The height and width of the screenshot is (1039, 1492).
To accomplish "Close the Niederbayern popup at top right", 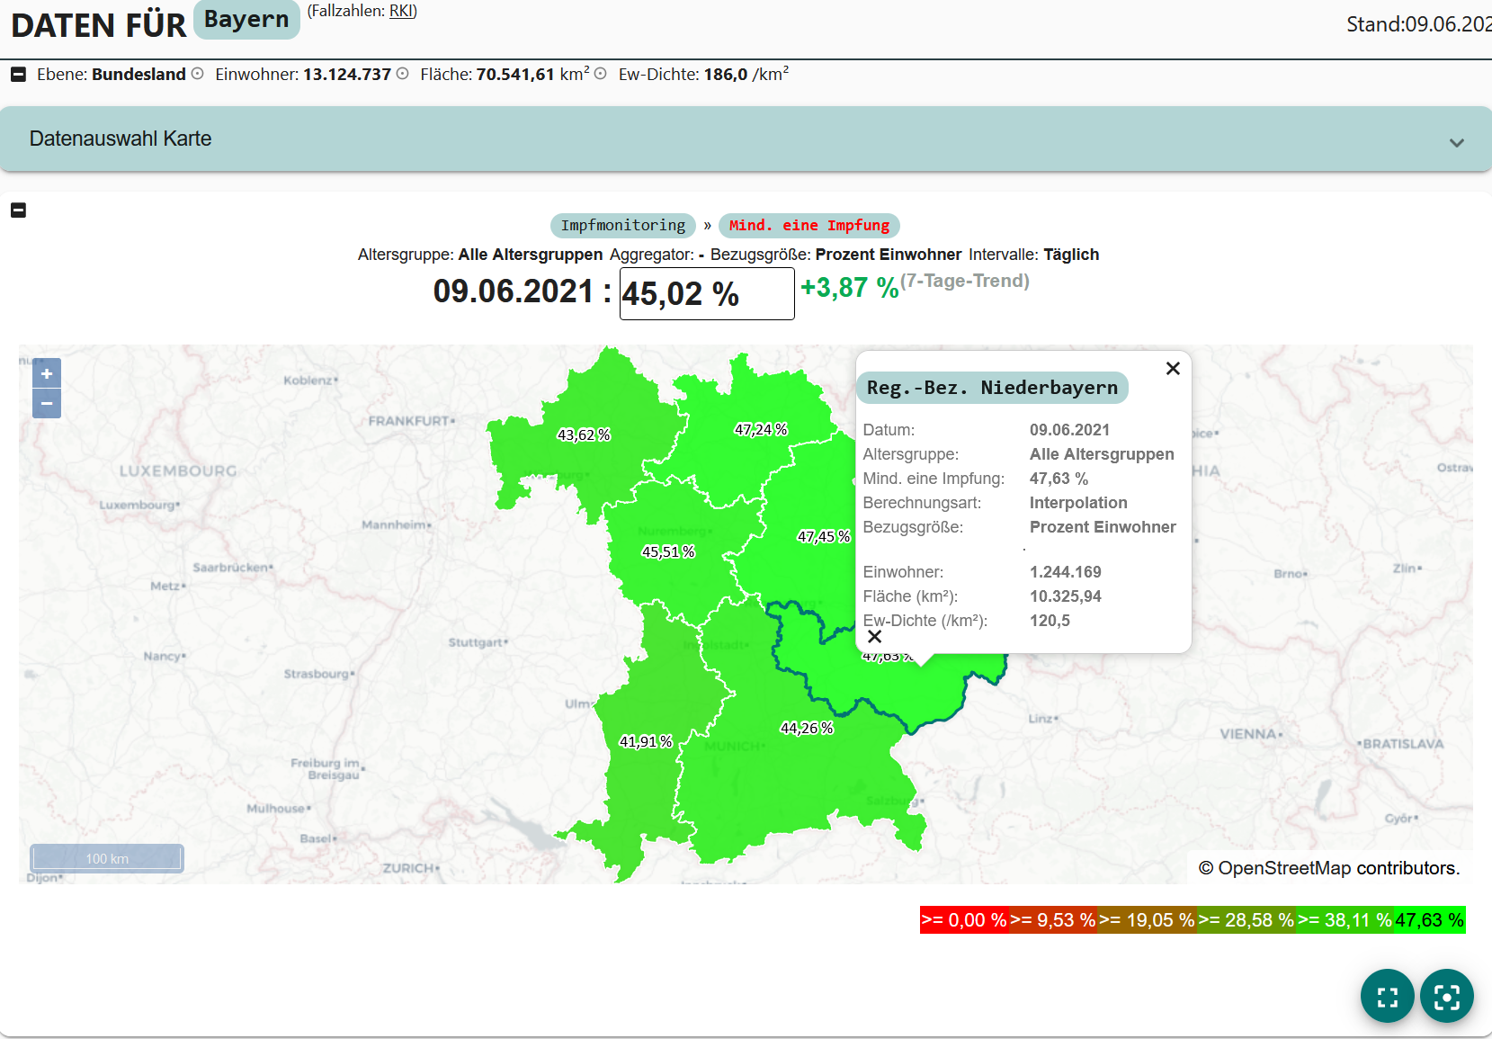I will [1173, 369].
